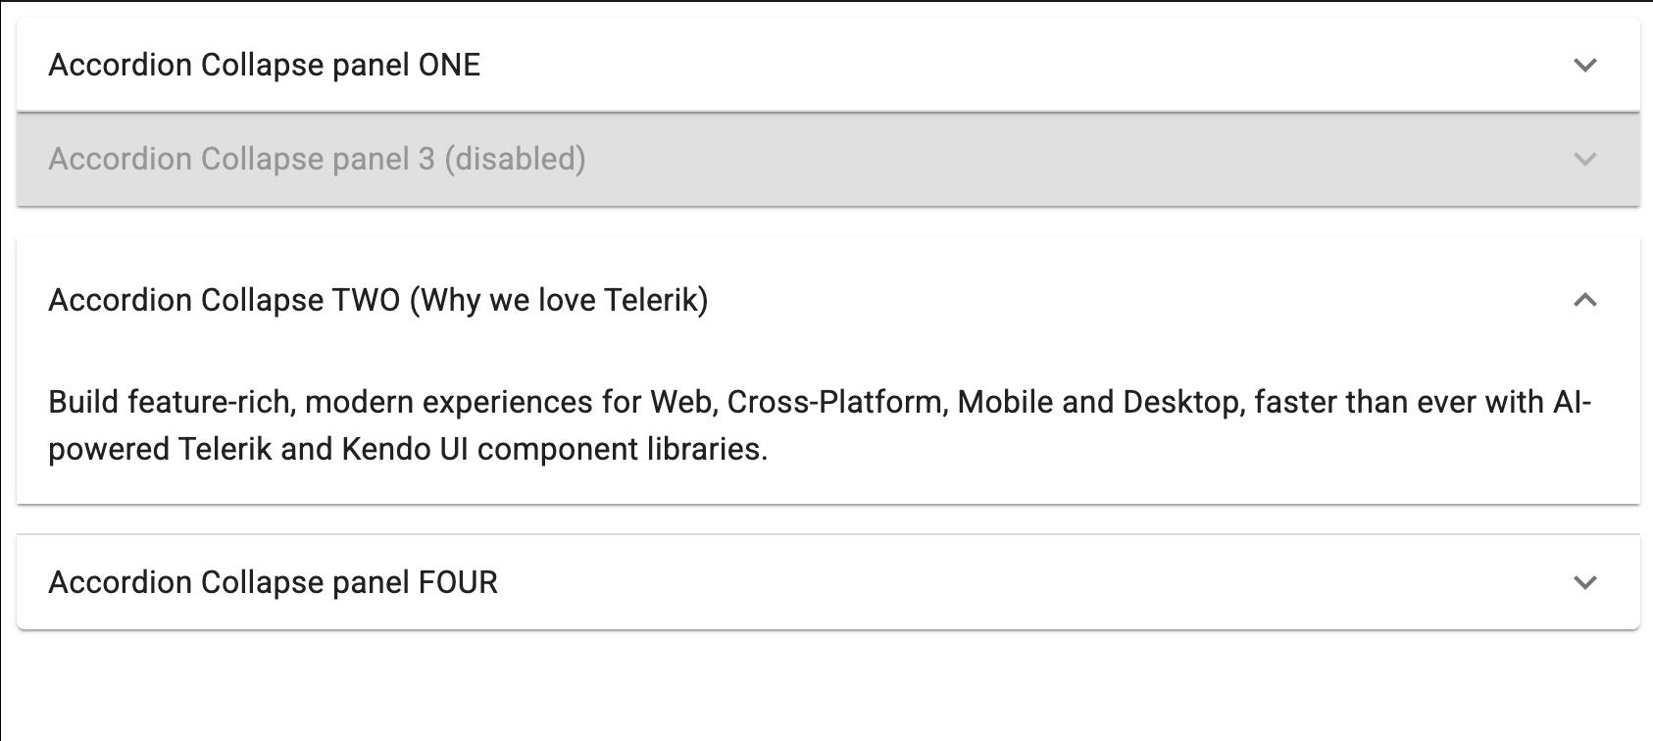Click the word 'ONE' in first panel header
The height and width of the screenshot is (741, 1653).
point(449,65)
